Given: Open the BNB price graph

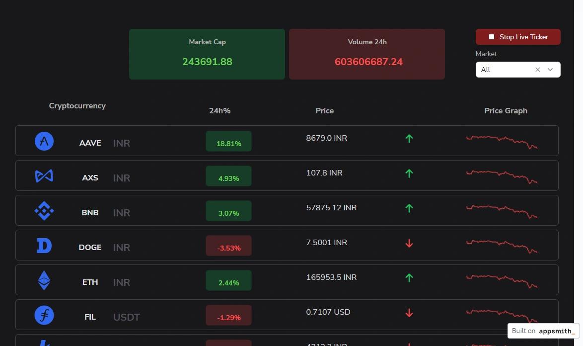Looking at the screenshot, I should (502, 212).
